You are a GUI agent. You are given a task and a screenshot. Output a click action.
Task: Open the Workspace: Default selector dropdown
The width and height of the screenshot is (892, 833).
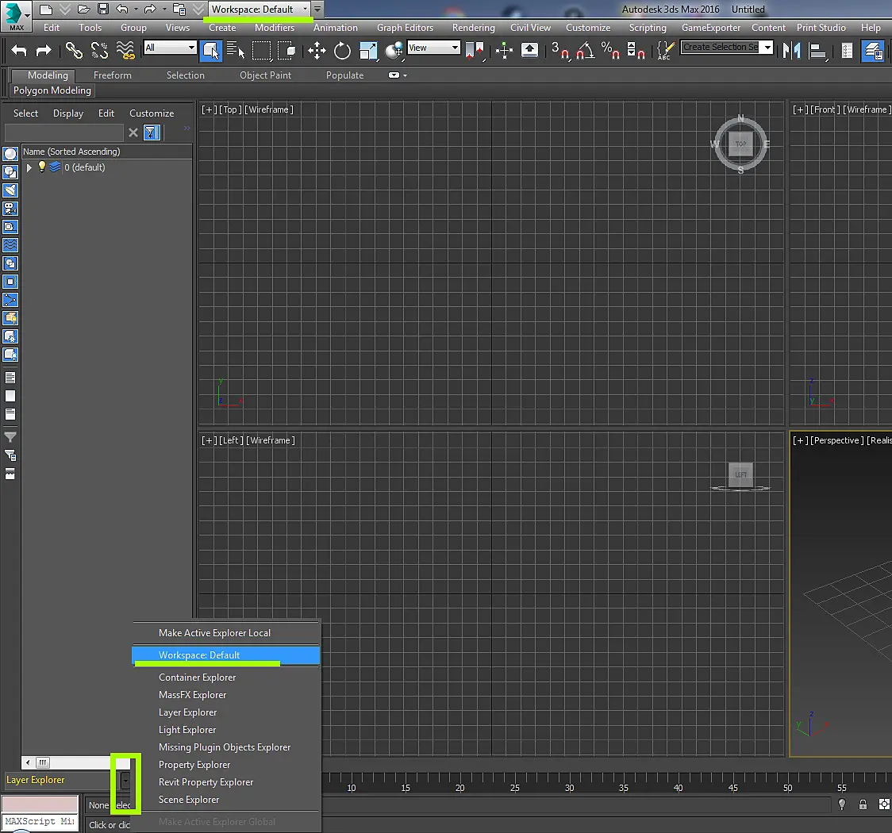click(x=260, y=9)
